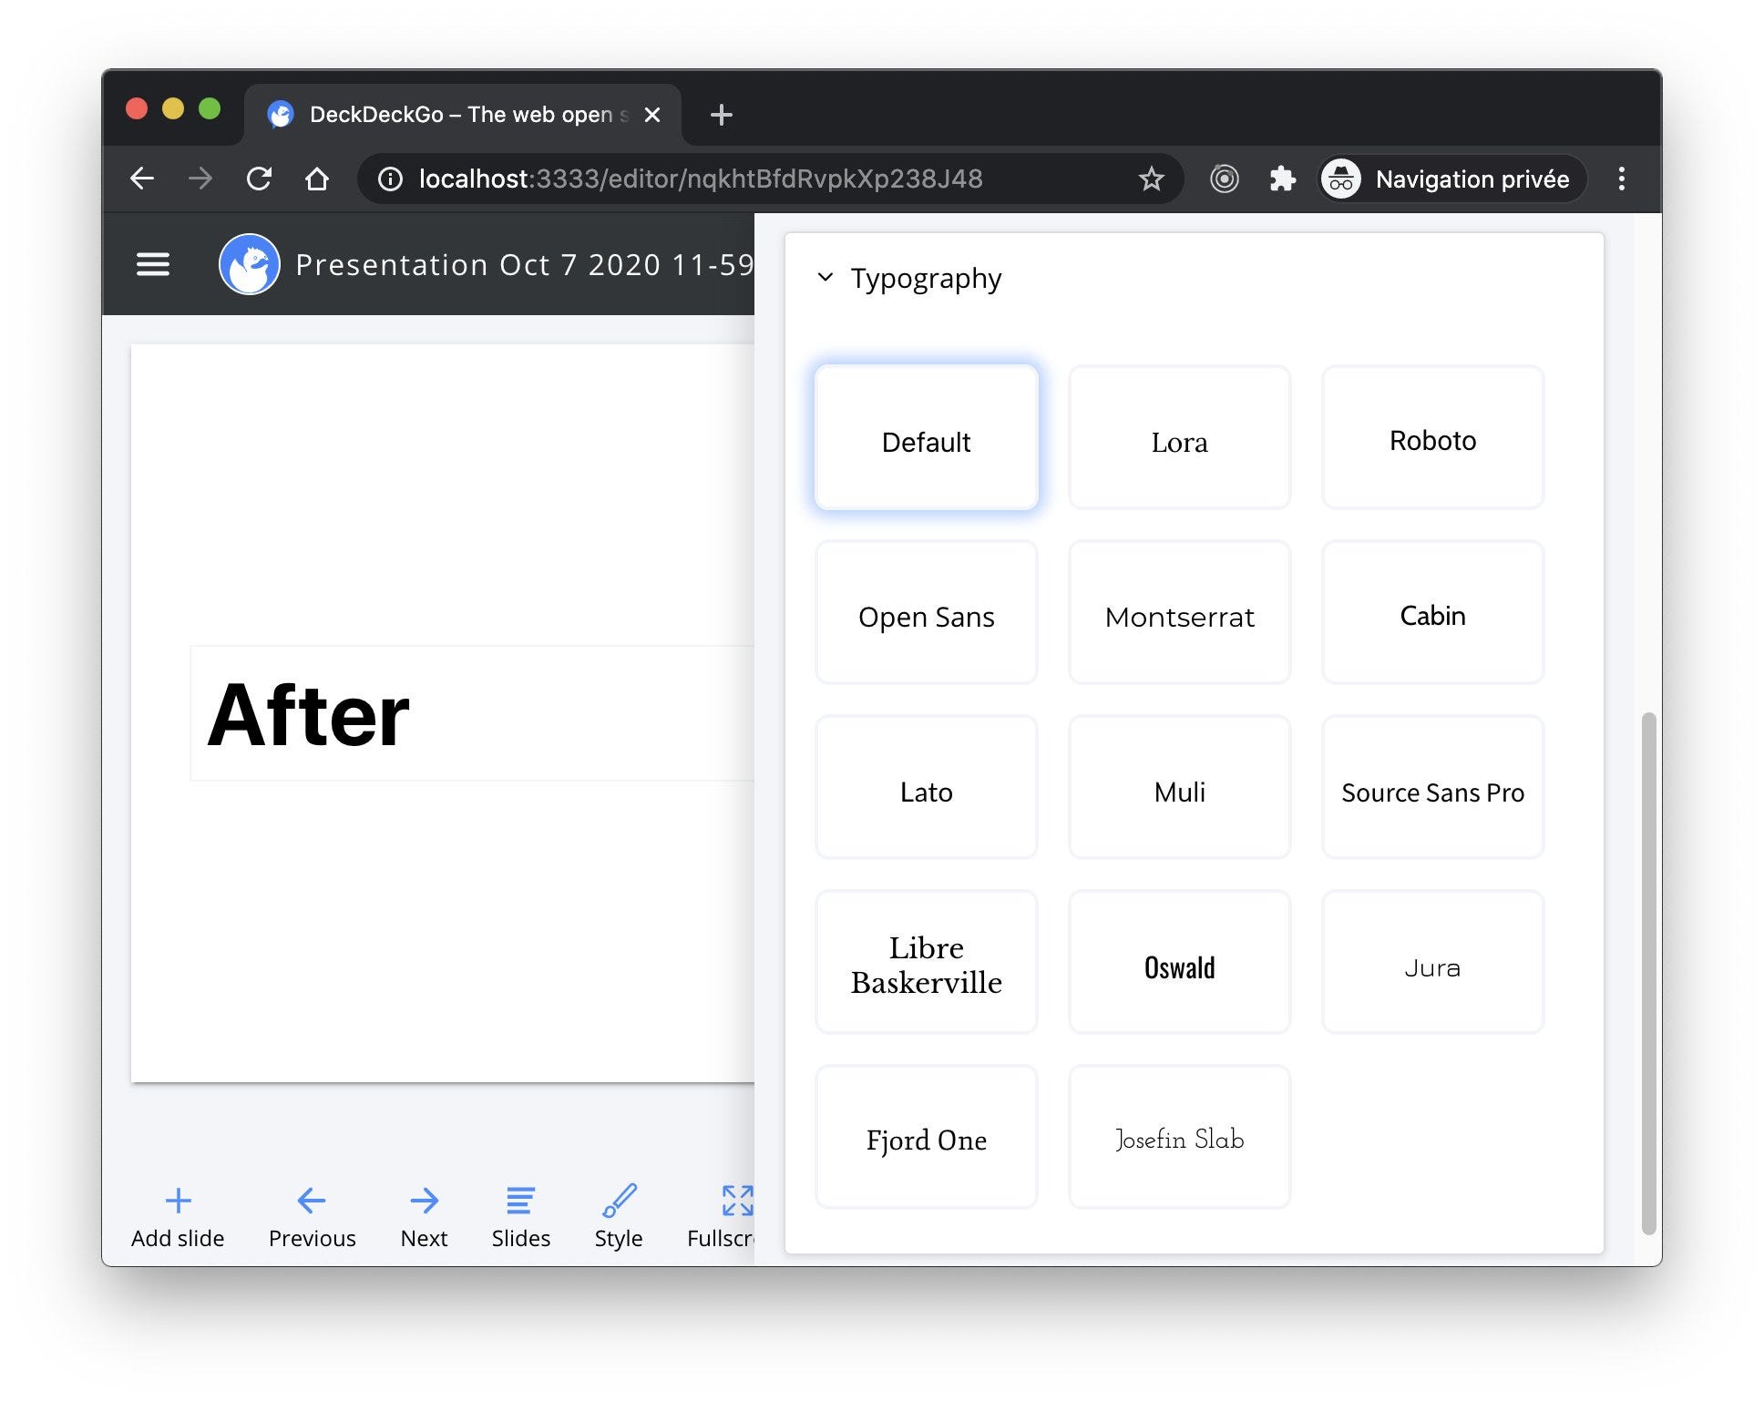Select the Default font option
The width and height of the screenshot is (1764, 1401).
[x=926, y=437]
